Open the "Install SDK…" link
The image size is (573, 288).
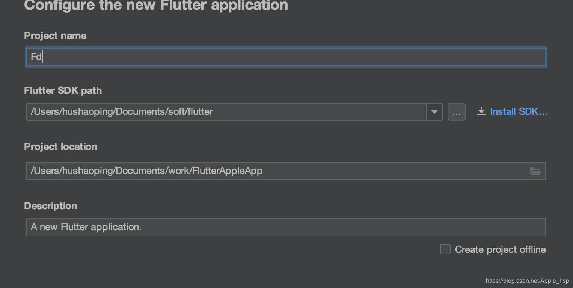coord(519,111)
